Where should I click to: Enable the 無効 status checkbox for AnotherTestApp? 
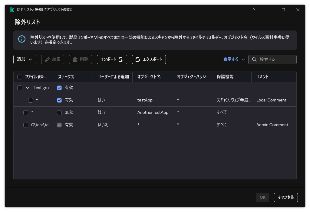tap(59, 112)
